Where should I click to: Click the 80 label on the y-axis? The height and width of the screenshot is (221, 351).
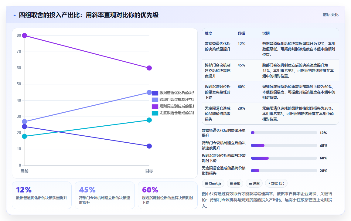click(x=19, y=36)
